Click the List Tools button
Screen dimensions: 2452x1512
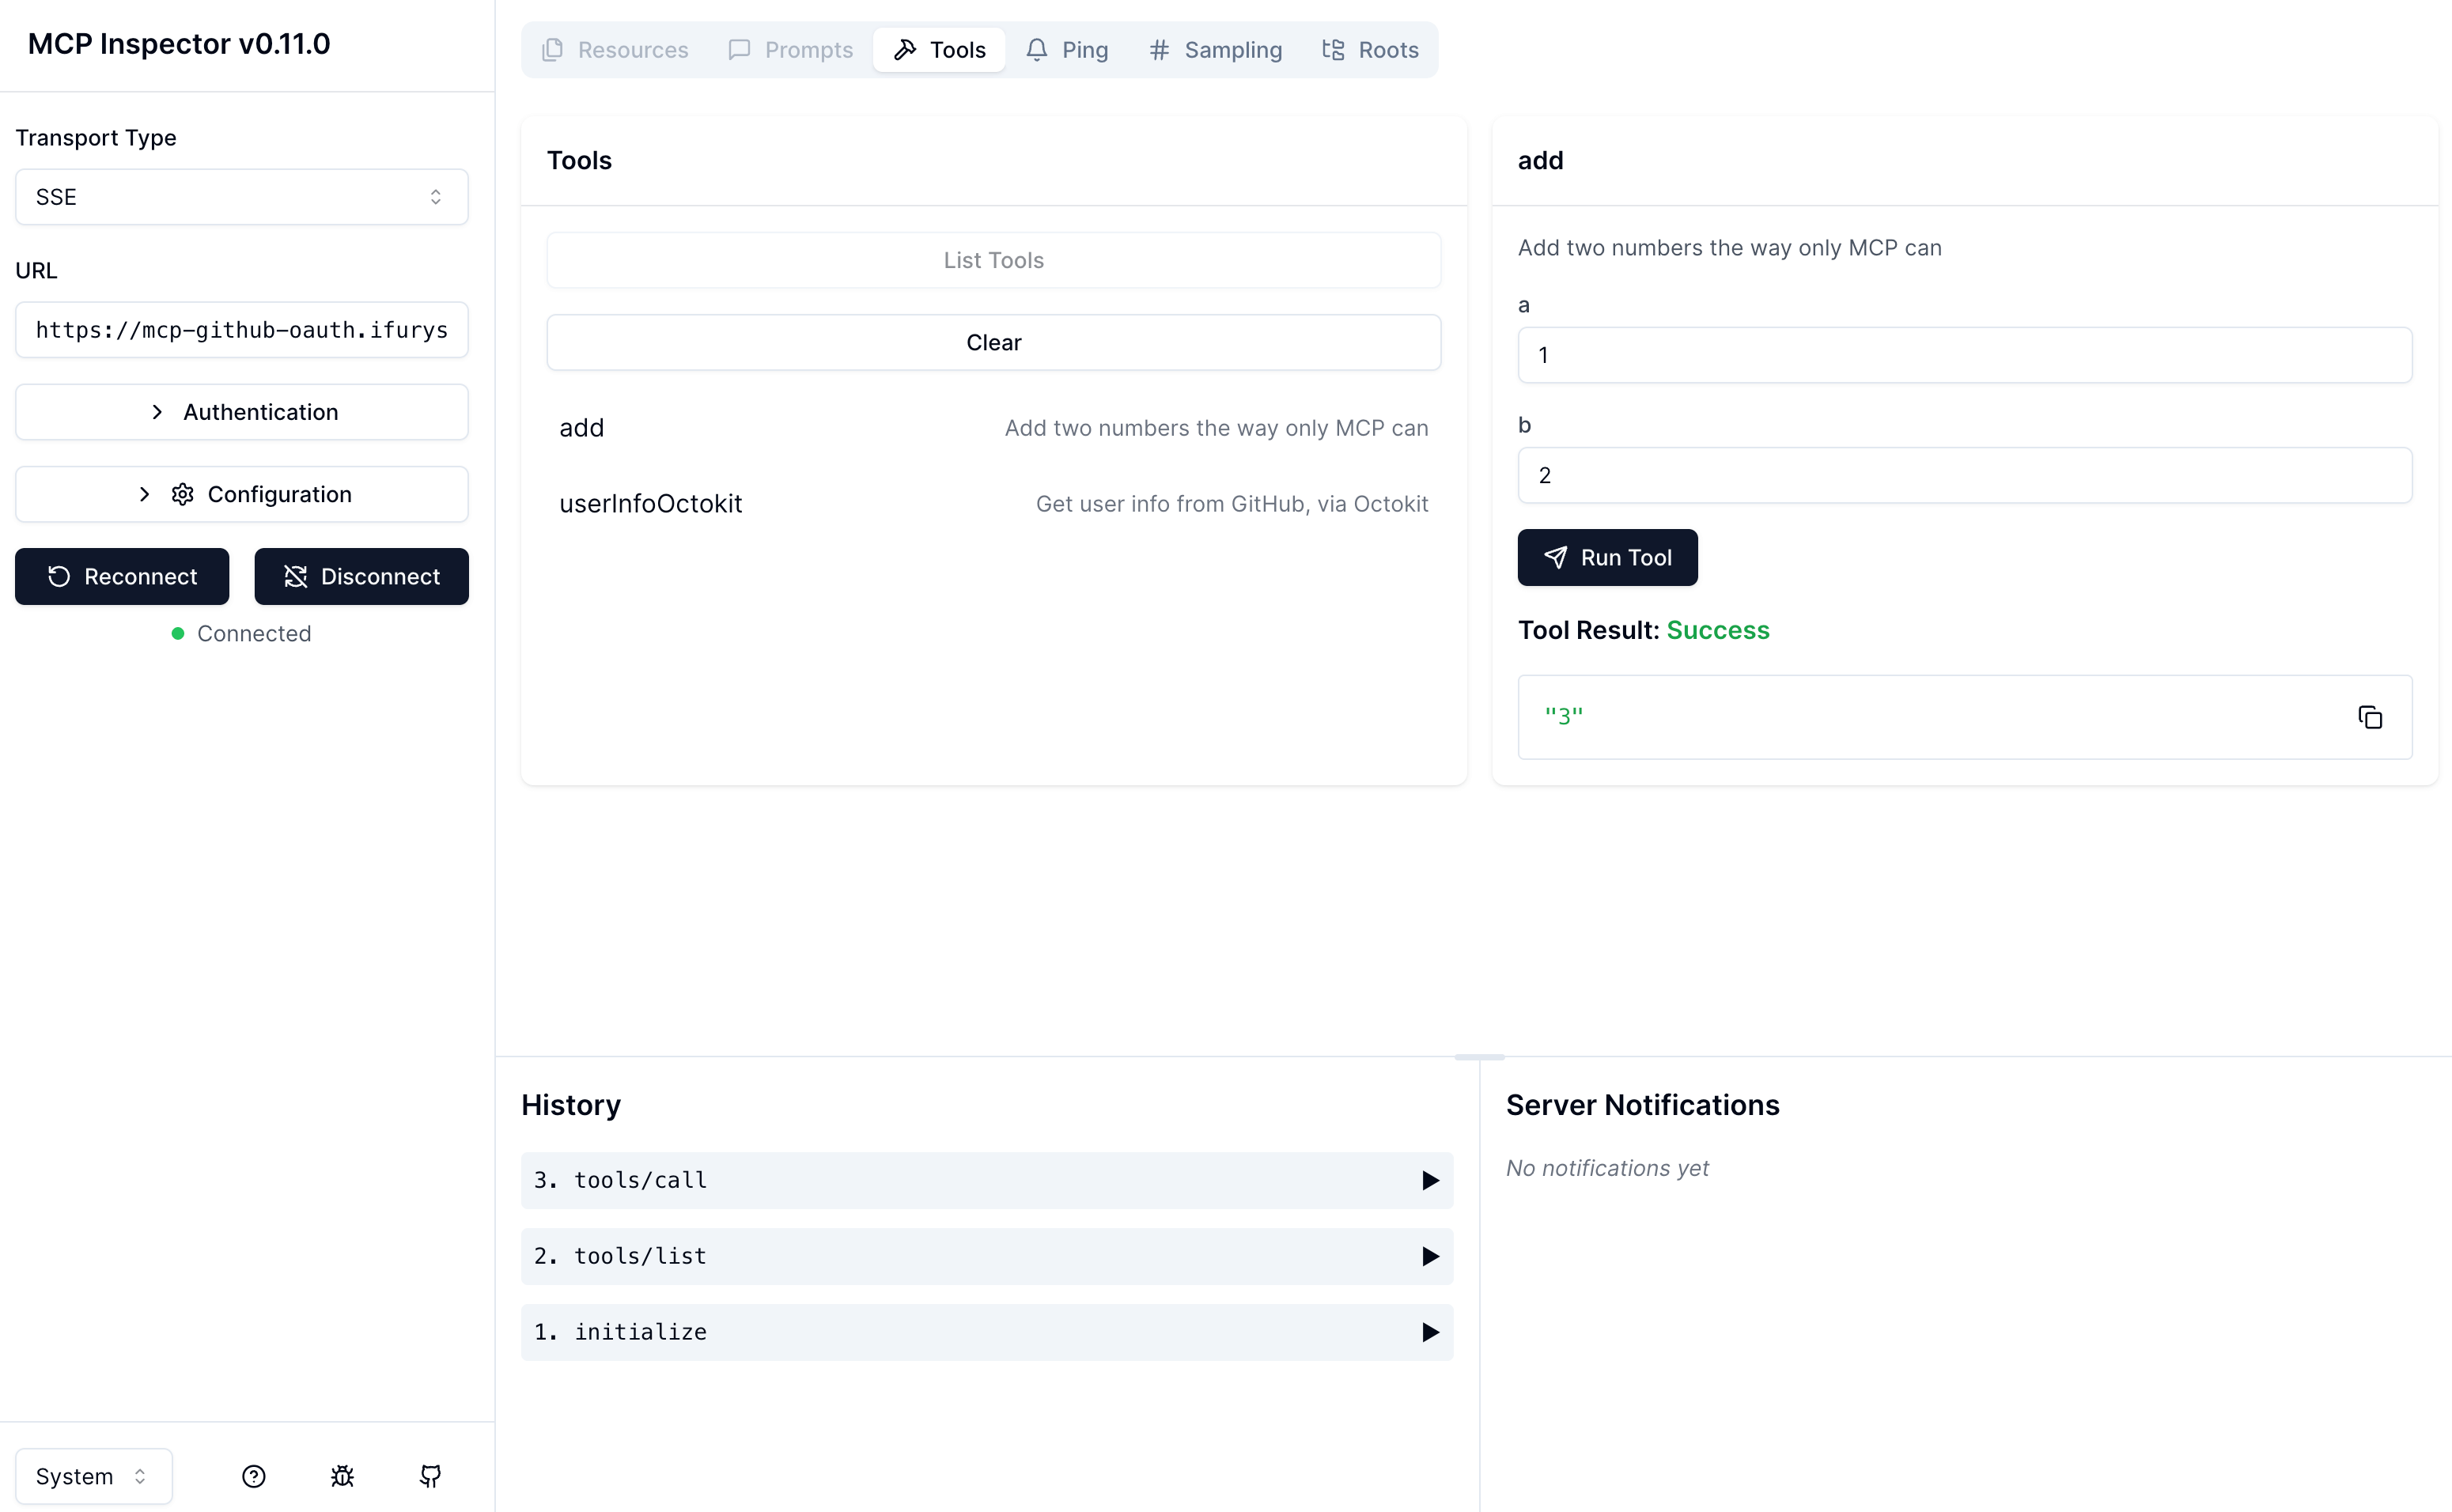[x=993, y=260]
